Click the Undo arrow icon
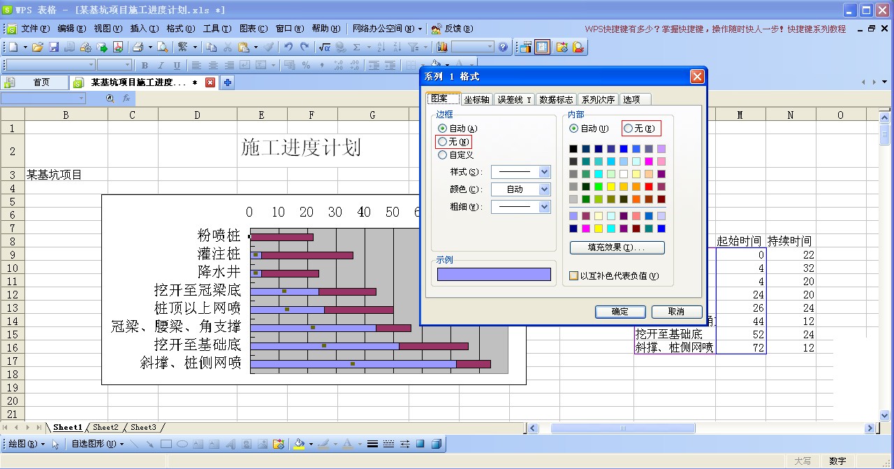Screen dimensions: 894x469 click(x=288, y=48)
